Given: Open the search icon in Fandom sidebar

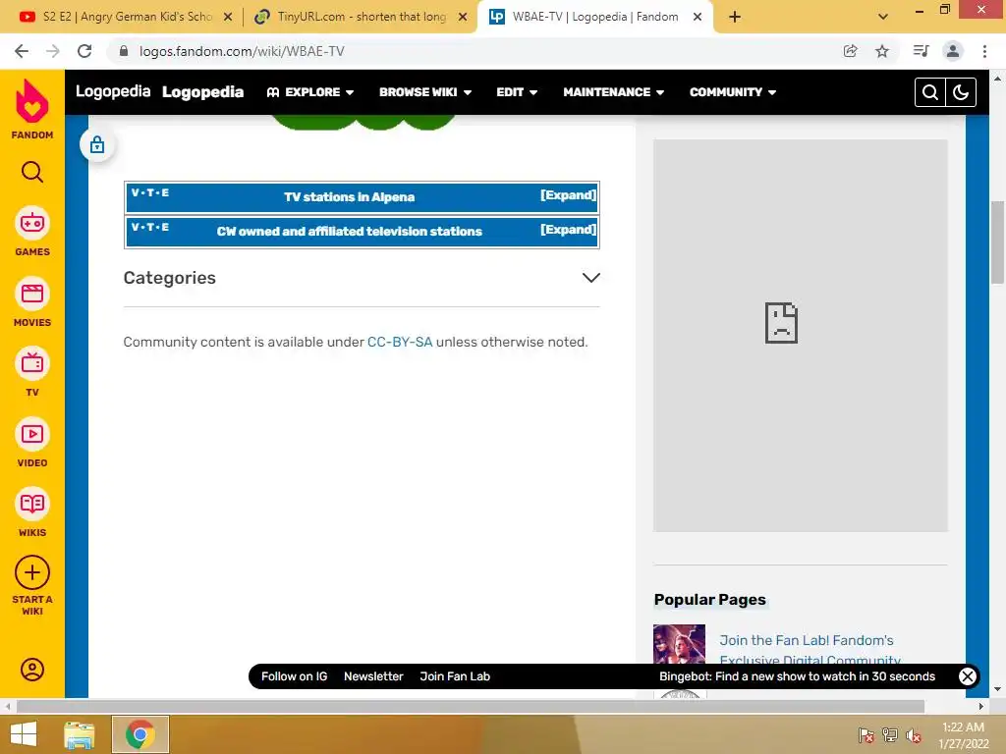Looking at the screenshot, I should (32, 172).
